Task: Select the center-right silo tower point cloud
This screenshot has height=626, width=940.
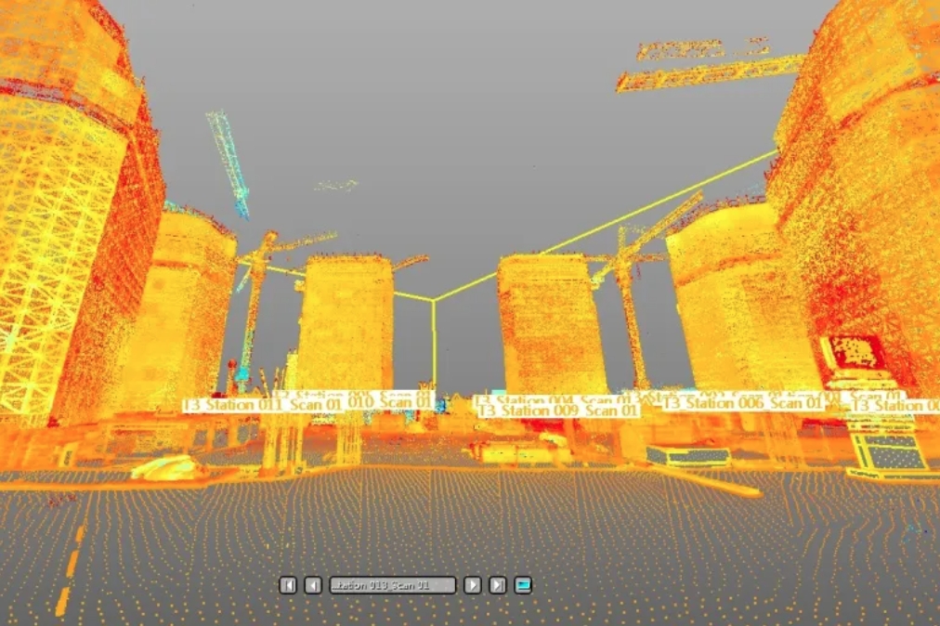Action: [549, 325]
